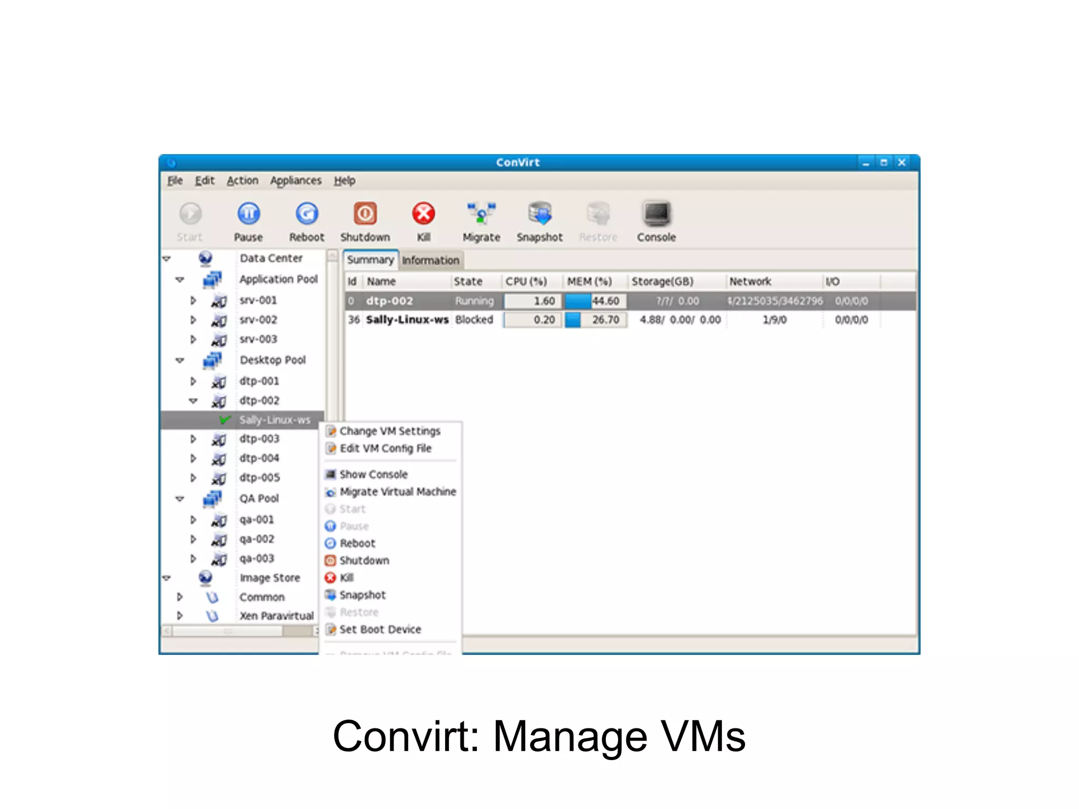1079x809 pixels.
Task: Collapse the QA Pool node
Action: pos(180,499)
